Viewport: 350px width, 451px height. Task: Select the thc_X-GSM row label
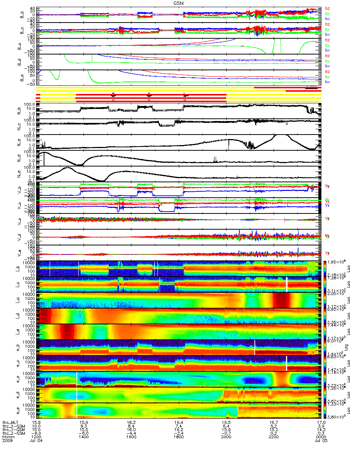[x=13, y=426]
